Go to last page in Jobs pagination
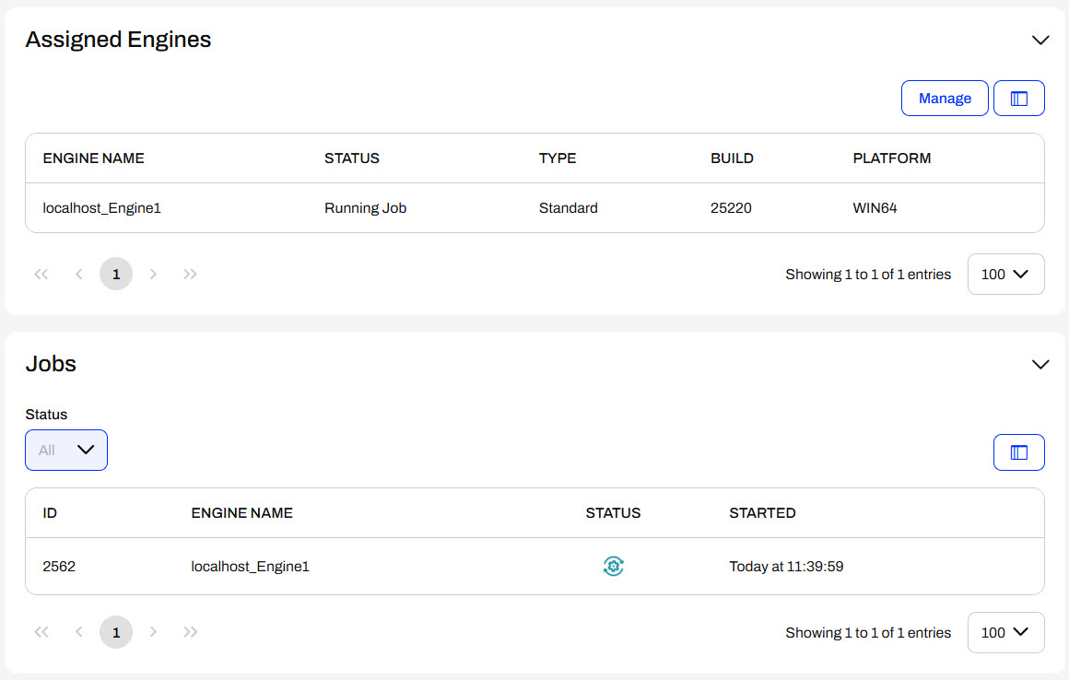The height and width of the screenshot is (680, 1069). pos(191,633)
